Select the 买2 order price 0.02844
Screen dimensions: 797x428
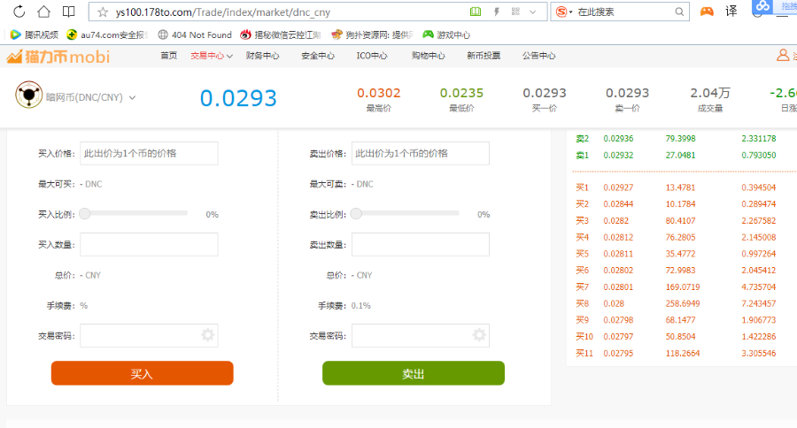(x=618, y=204)
